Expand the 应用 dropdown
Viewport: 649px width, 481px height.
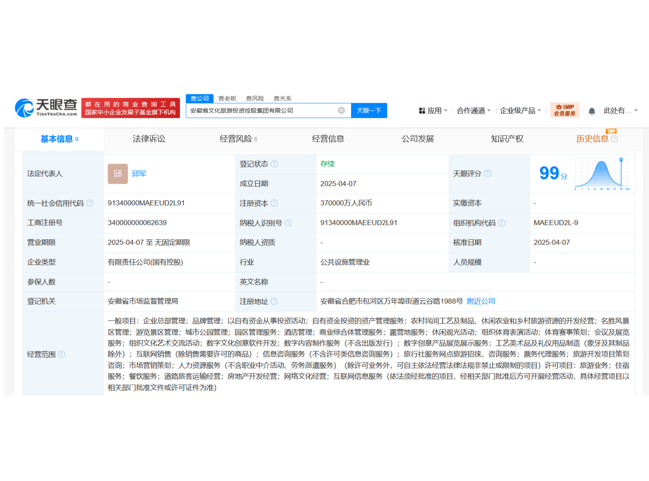pyautogui.click(x=438, y=111)
